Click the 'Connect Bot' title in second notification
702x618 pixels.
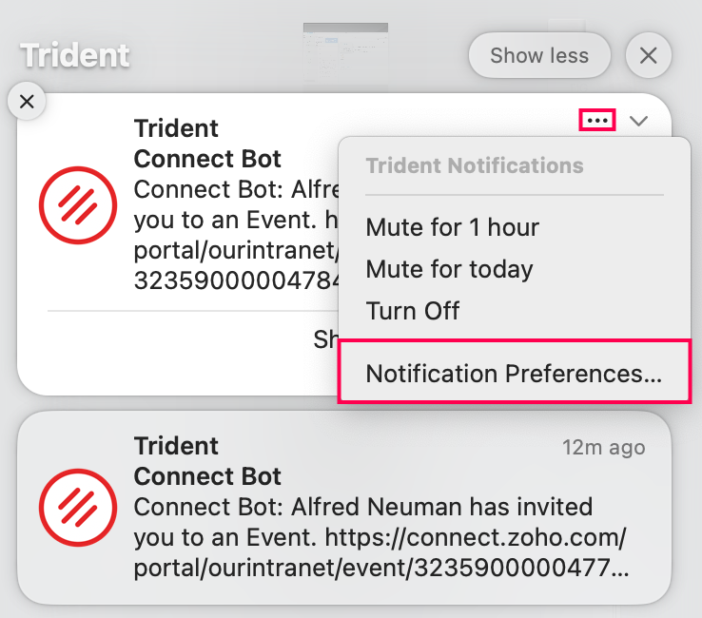click(x=207, y=476)
